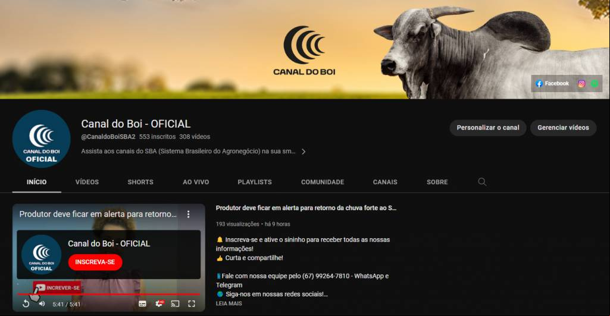This screenshot has height=316, width=610.
Task: Click the @CanaldoBoiSBA2 handle text
Action: click(108, 137)
